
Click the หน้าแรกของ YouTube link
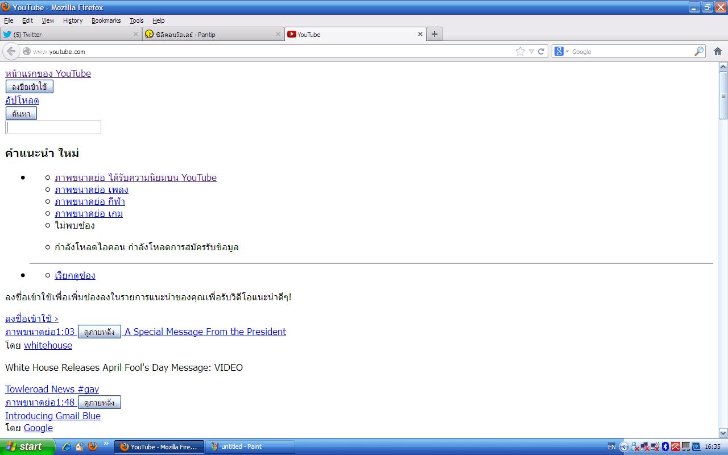pyautogui.click(x=48, y=73)
